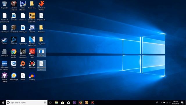186x105 pixels.
Task: Select the VMProtect Ultimate shortcut
Action: [x=41, y=6]
